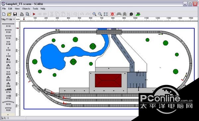Print using the printer icon
The width and height of the screenshot is (199, 121).
pyautogui.click(x=22, y=14)
